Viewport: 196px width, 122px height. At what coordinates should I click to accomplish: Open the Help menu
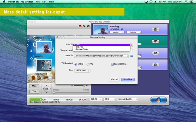click(x=52, y=2)
